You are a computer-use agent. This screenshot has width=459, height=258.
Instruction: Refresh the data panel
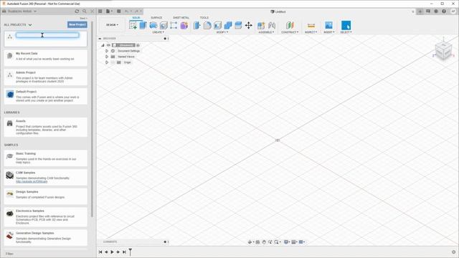77,11
